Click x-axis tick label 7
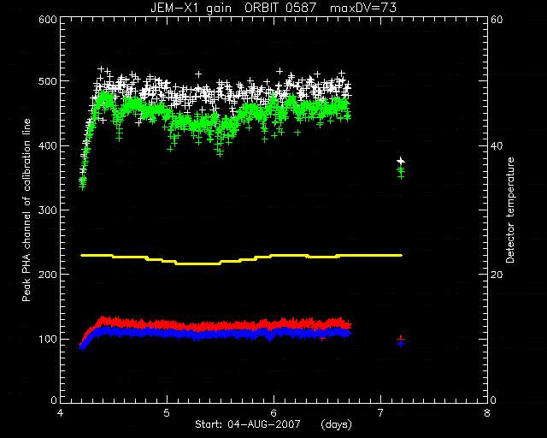 380,413
